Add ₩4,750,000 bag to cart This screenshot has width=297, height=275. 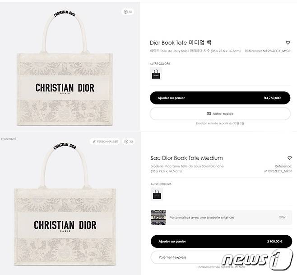coord(220,98)
